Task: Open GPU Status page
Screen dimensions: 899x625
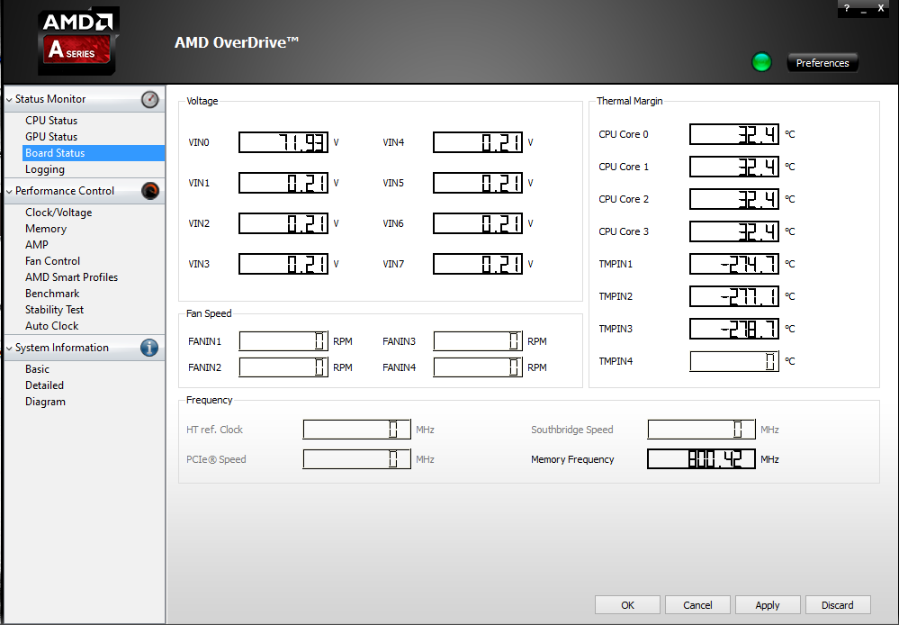Action: coord(51,137)
